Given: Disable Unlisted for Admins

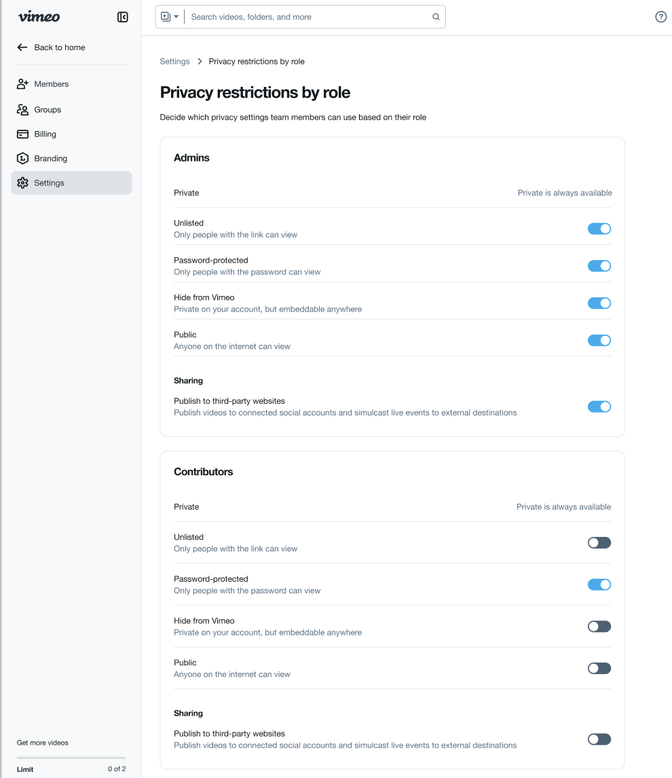Looking at the screenshot, I should 599,229.
